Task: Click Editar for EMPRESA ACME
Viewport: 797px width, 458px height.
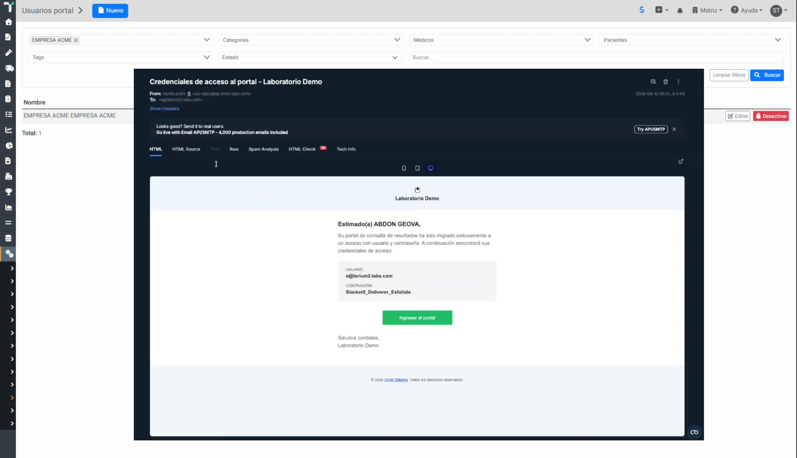Action: coord(738,116)
